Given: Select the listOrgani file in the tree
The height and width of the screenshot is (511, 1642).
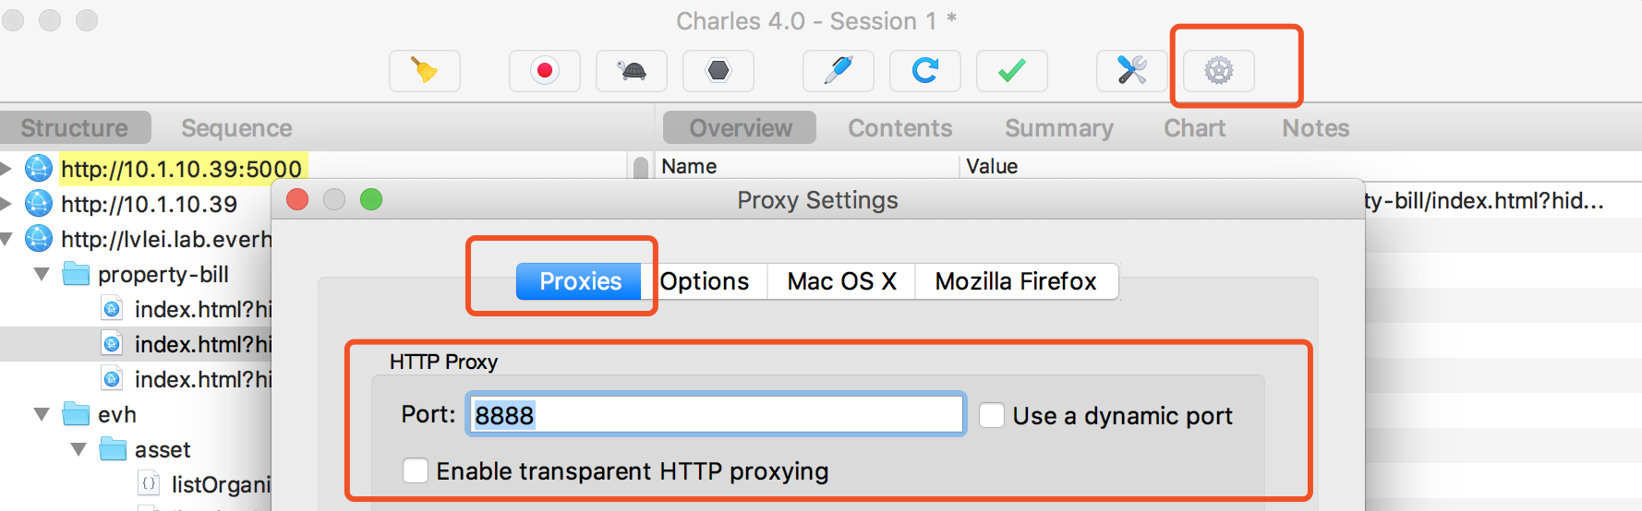Looking at the screenshot, I should click(x=220, y=483).
